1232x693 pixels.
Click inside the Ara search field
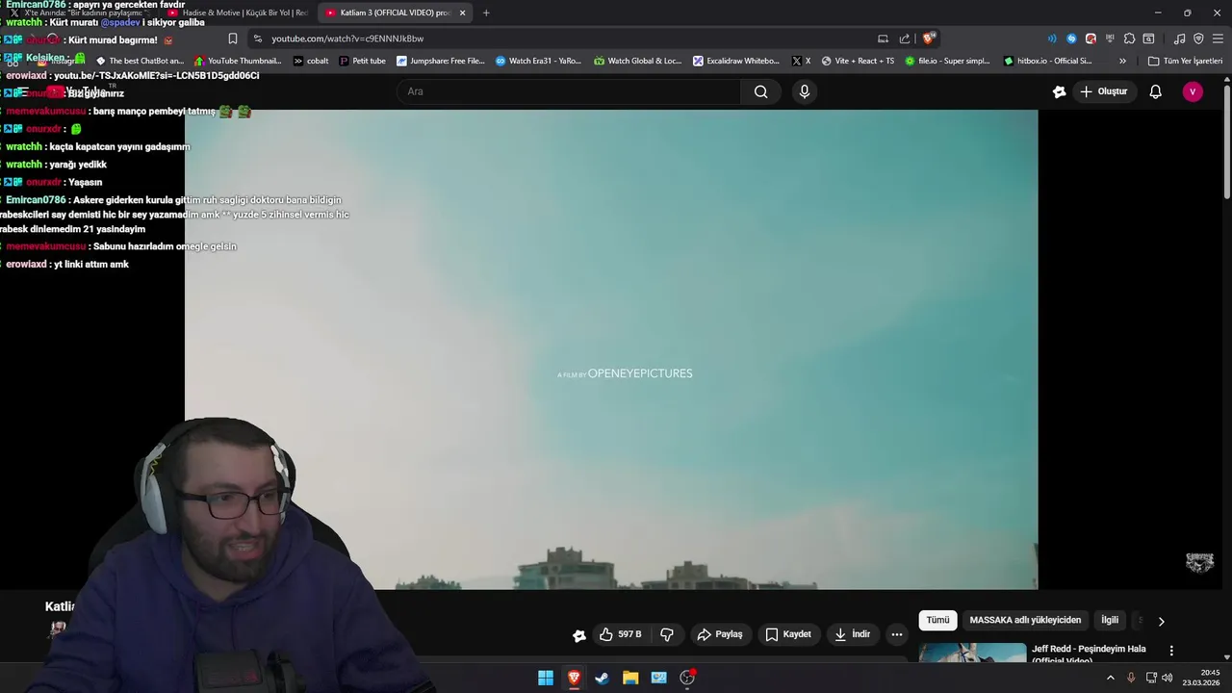(569, 91)
